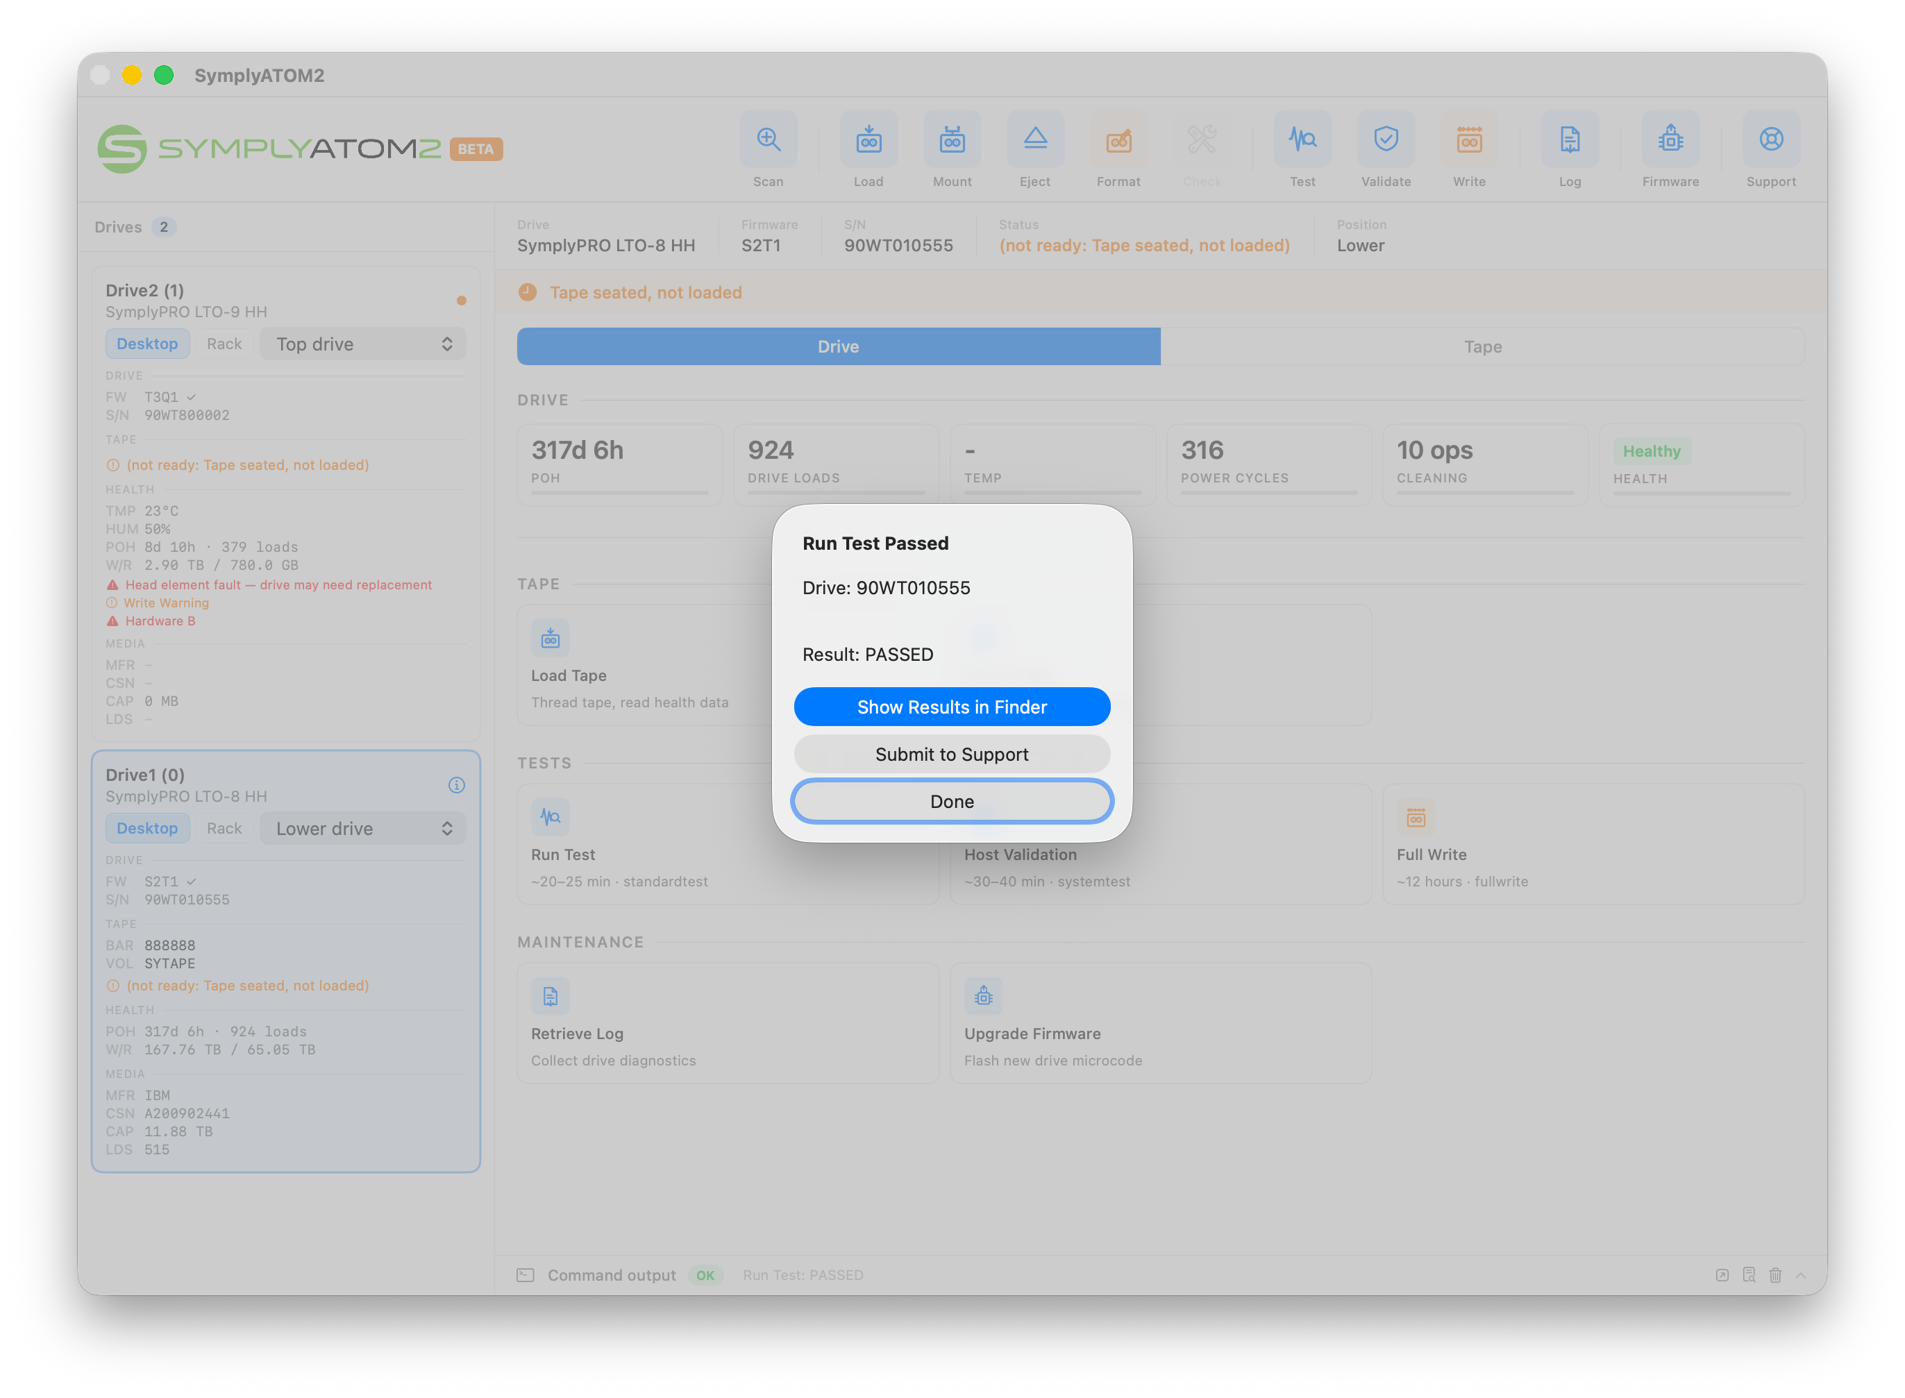Click the yellow minimize window button
Viewport: 1905px width, 1398px height.
click(131, 76)
